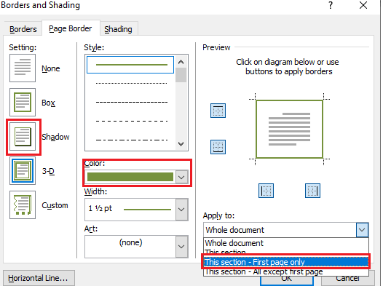Select the long-dashed line style
The image size is (383, 286).
coord(131,121)
